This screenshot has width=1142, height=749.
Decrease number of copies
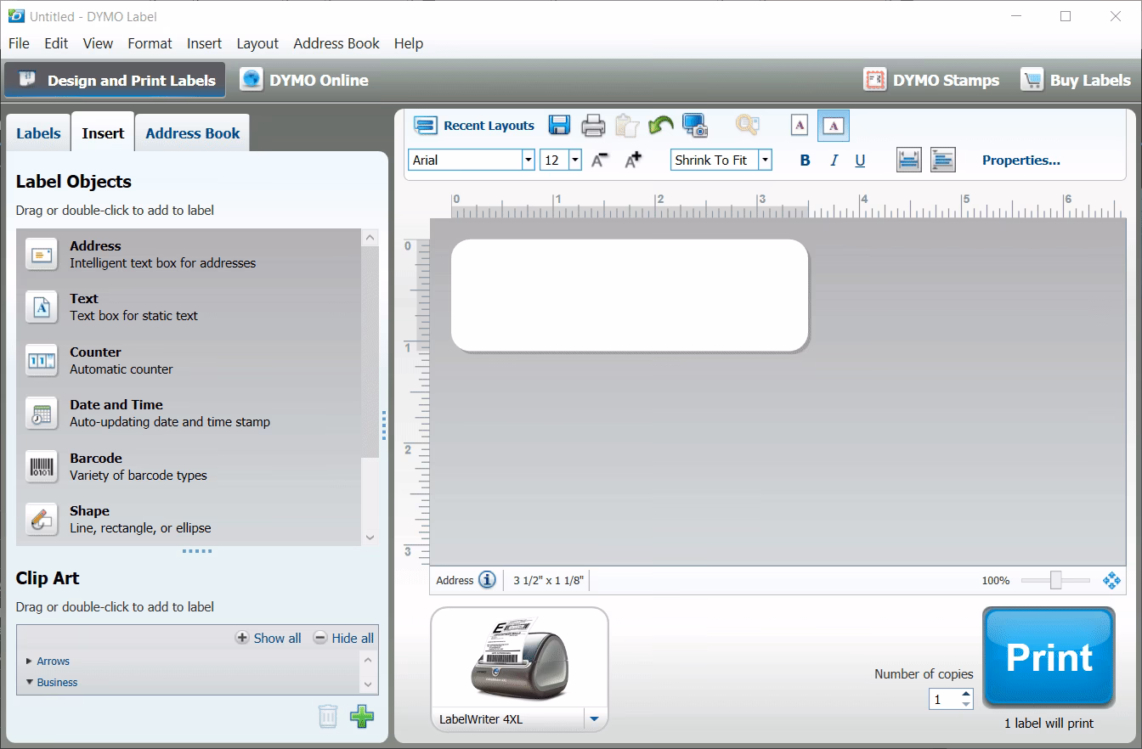966,705
